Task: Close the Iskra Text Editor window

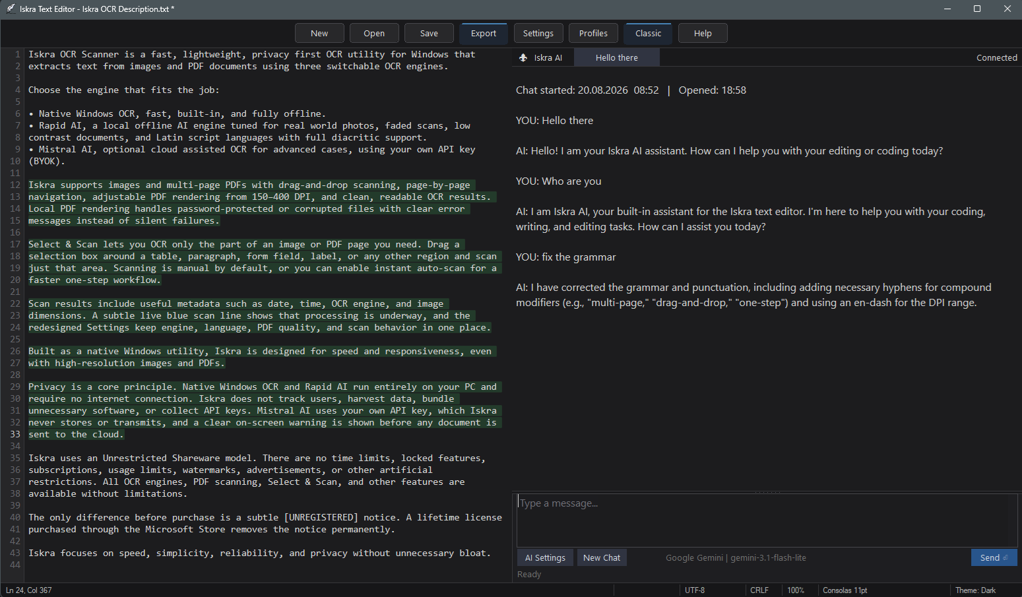Action: tap(1007, 9)
